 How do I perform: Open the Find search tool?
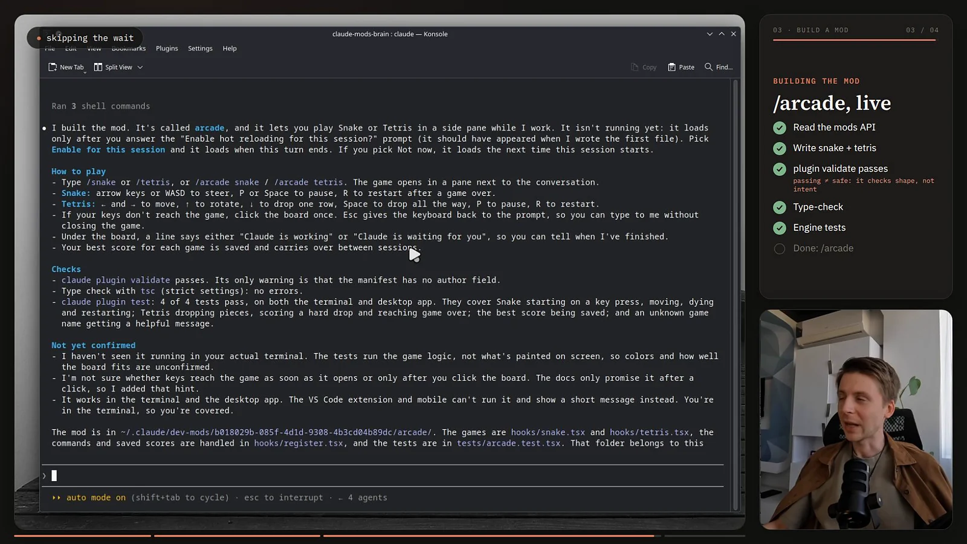pos(719,67)
